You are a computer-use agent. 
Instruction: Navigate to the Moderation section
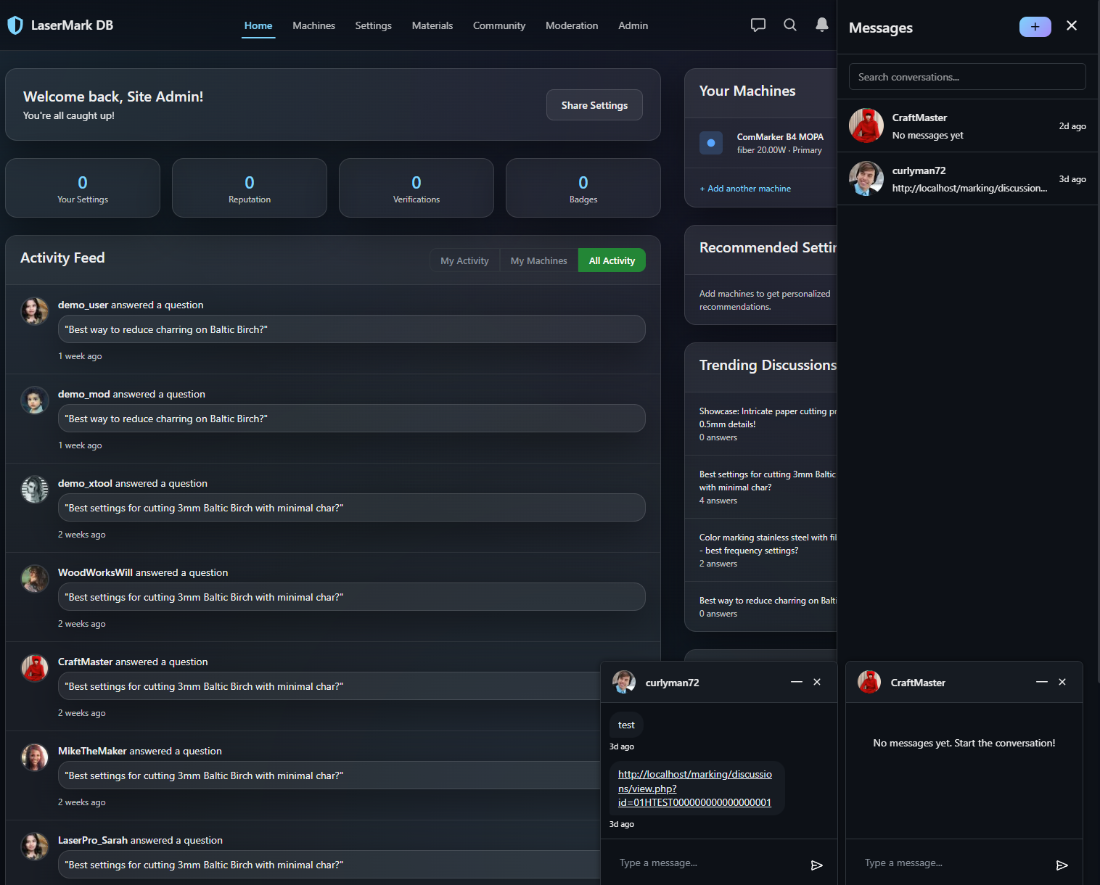572,25
